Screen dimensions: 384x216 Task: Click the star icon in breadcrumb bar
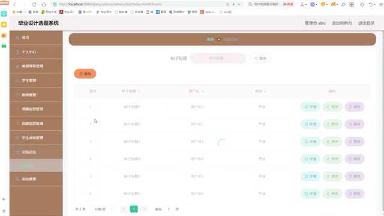coord(218,40)
